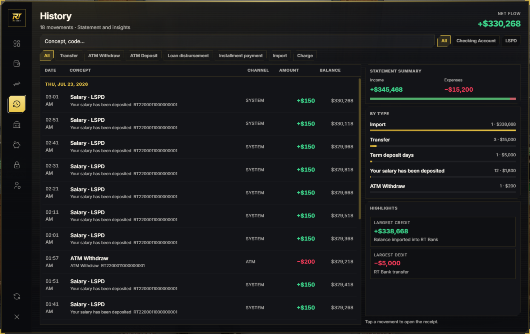Filter by Checking Account
530x334 pixels.
point(476,41)
